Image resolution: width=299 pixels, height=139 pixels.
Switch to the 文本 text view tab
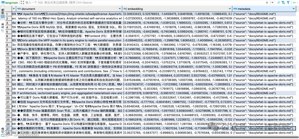coord(3,27)
